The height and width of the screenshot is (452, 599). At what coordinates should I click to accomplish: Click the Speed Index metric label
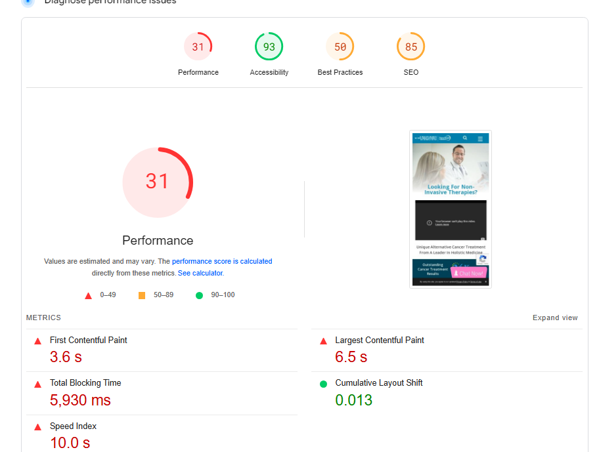pos(73,426)
